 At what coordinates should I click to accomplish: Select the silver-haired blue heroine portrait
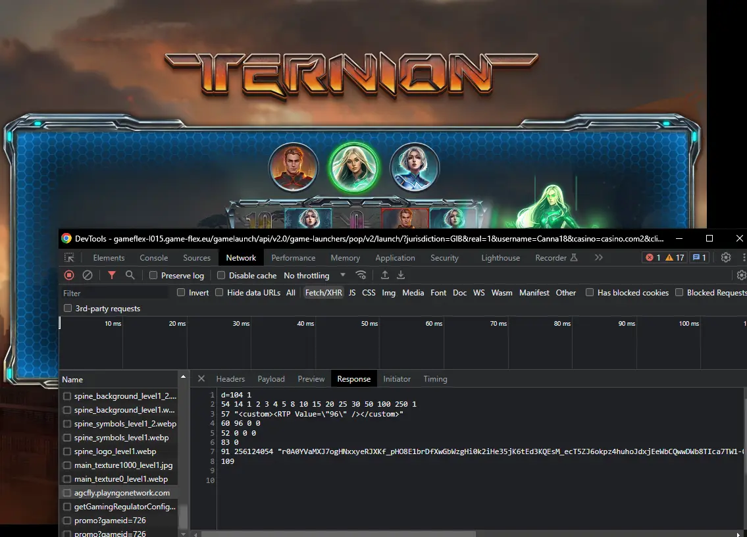click(415, 167)
